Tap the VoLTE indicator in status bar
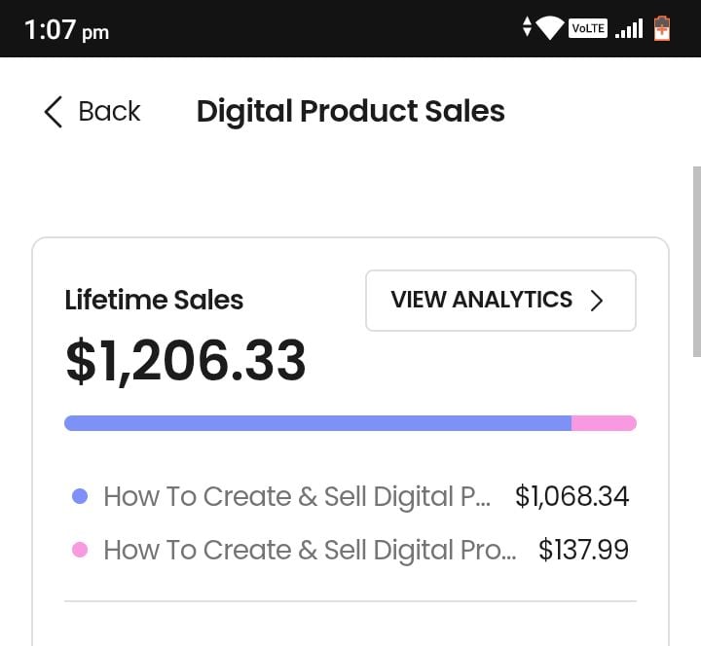 coord(588,28)
